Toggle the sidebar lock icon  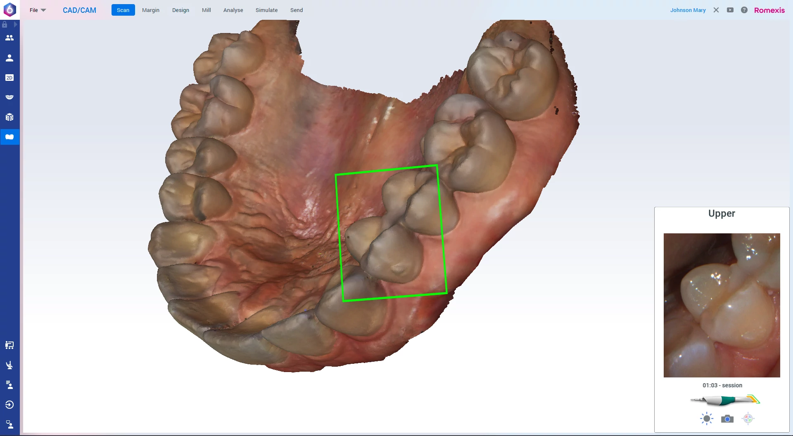point(5,25)
